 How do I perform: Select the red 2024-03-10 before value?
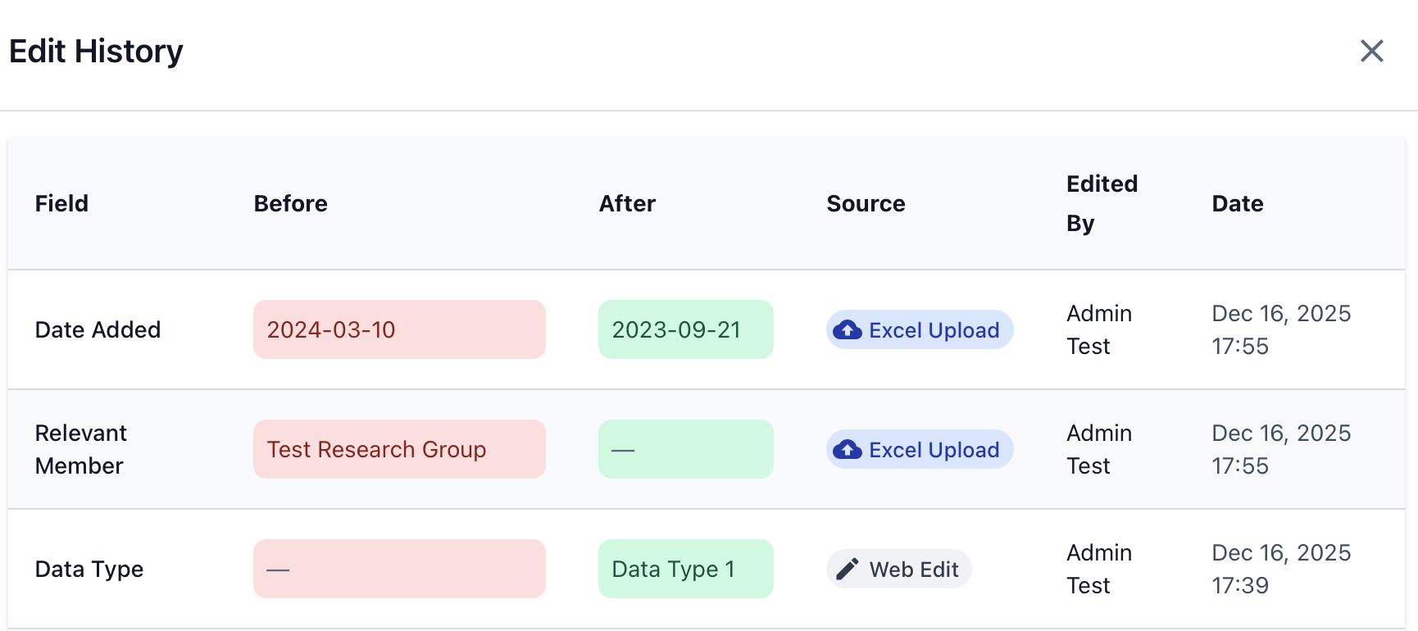click(x=399, y=329)
